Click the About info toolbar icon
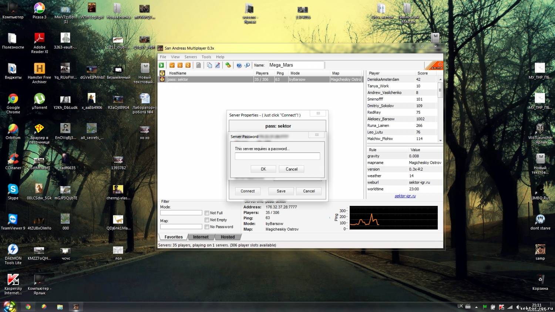 [x=247, y=65]
